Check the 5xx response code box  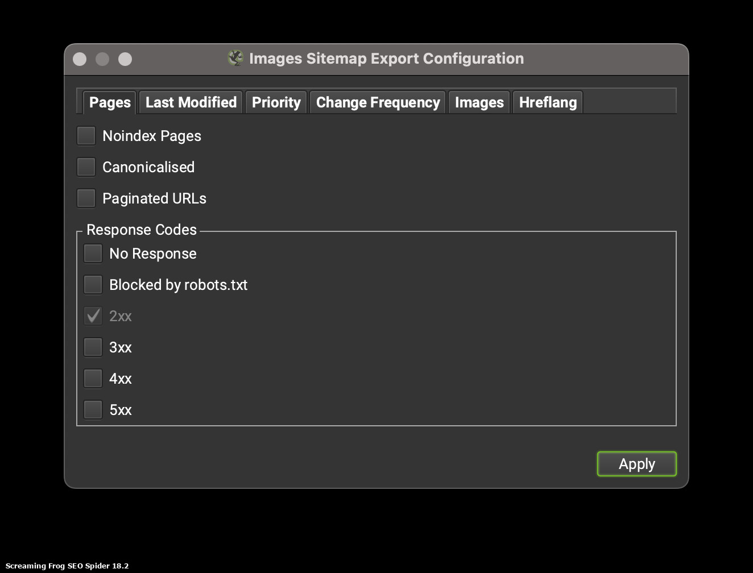click(x=93, y=410)
